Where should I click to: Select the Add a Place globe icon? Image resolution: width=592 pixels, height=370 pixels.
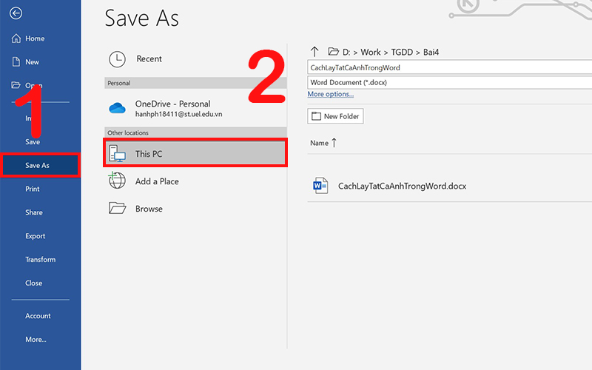click(117, 181)
